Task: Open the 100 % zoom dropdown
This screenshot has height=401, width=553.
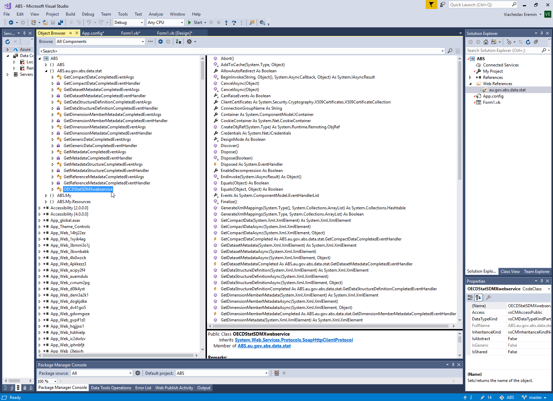Action: point(47,381)
